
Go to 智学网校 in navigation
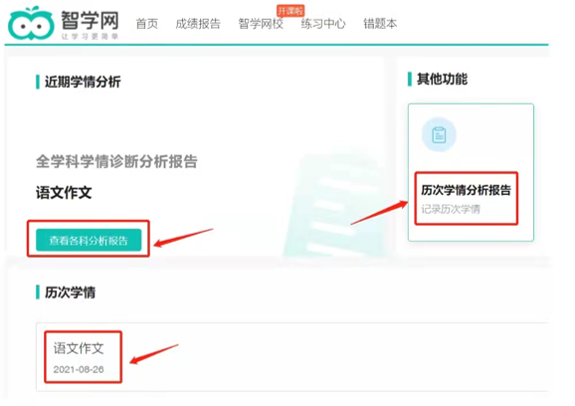(x=261, y=24)
